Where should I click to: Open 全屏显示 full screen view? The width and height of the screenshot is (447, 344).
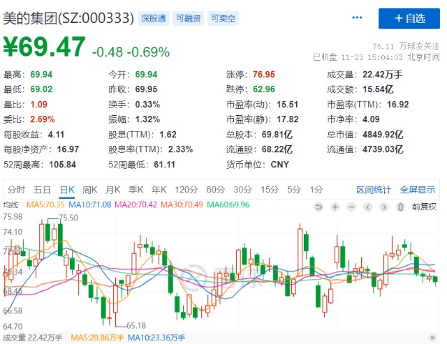(418, 190)
